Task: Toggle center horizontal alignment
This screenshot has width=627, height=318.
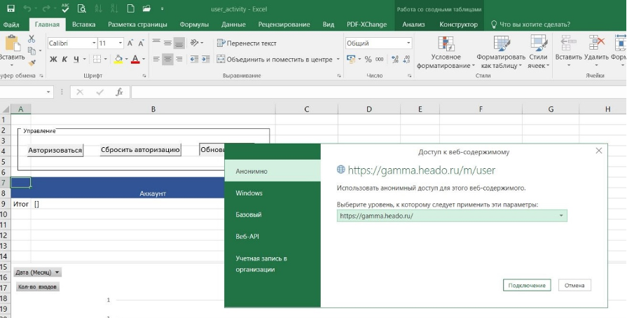Action: click(167, 60)
